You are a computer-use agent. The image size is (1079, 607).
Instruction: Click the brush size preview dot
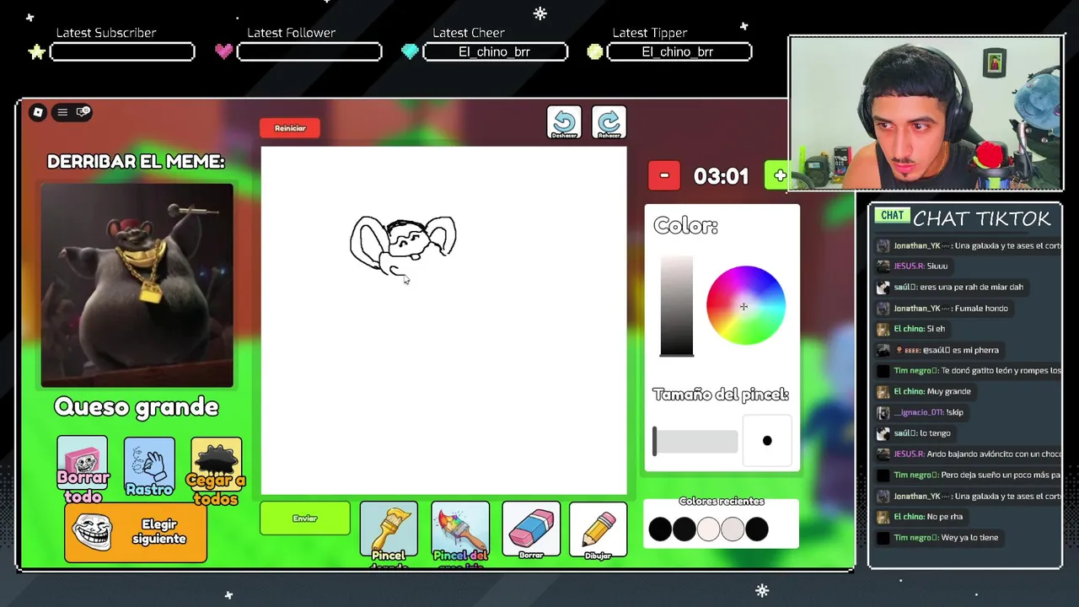pyautogui.click(x=767, y=440)
